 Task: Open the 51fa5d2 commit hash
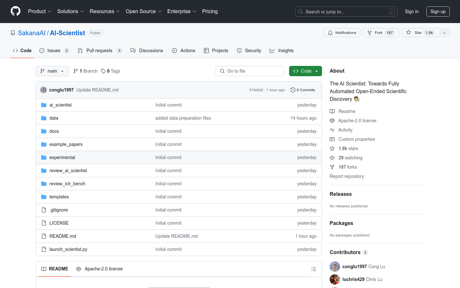256,90
